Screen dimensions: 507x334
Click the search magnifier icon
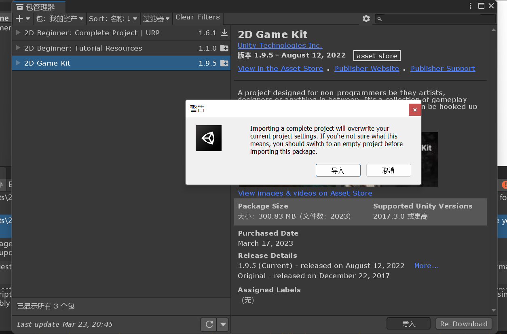[x=379, y=19]
